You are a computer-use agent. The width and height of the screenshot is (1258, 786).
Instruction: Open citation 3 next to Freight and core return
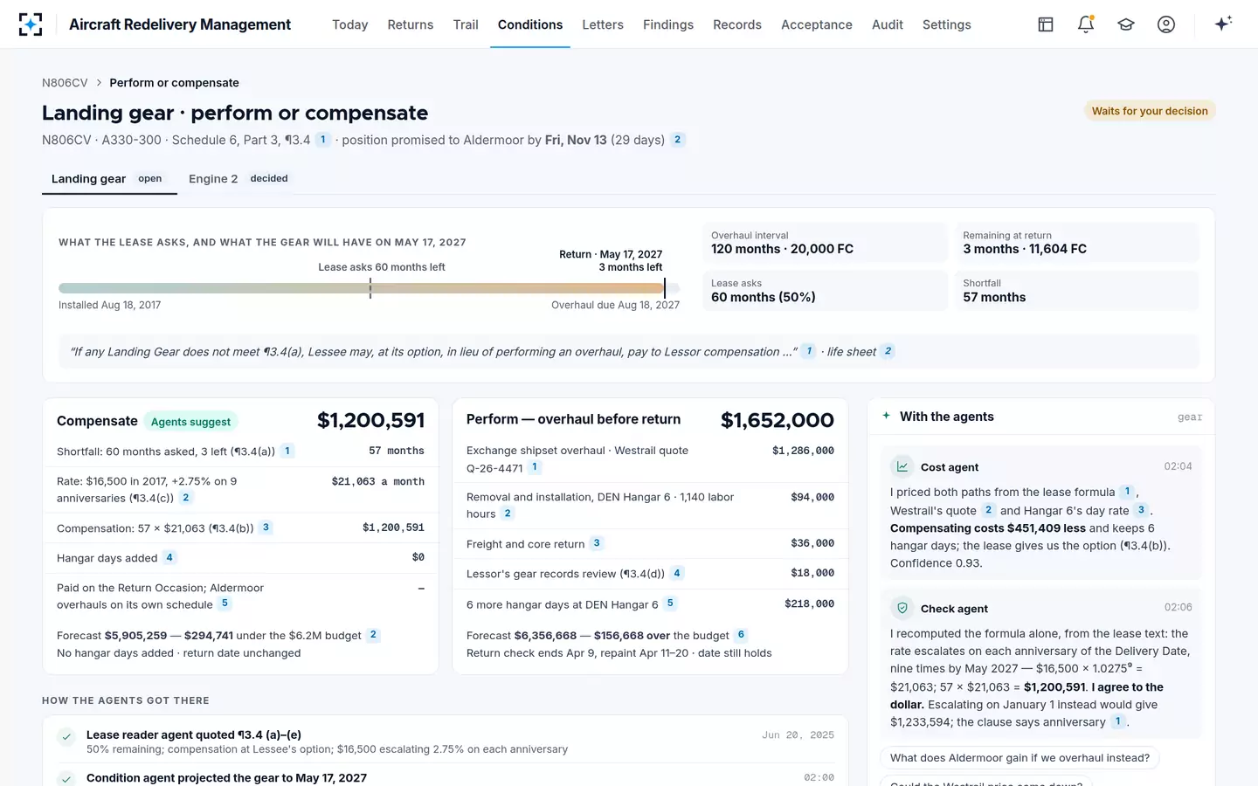pyautogui.click(x=597, y=543)
